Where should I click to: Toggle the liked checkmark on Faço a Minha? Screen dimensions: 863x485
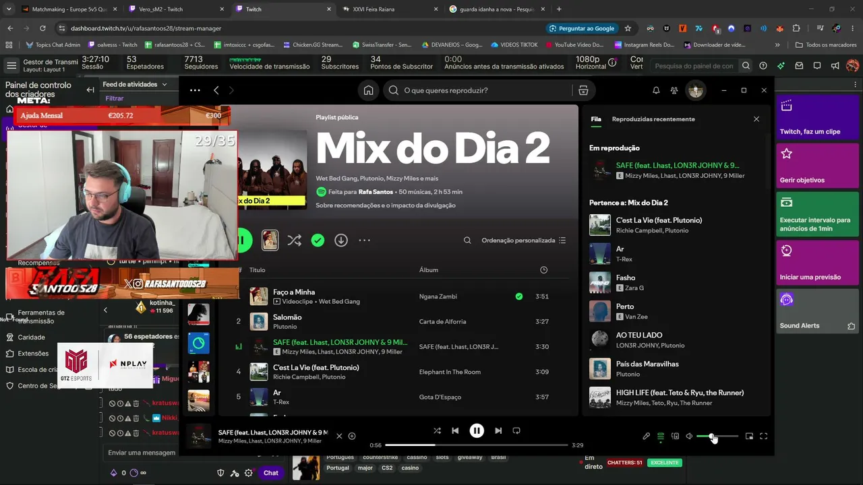point(519,296)
